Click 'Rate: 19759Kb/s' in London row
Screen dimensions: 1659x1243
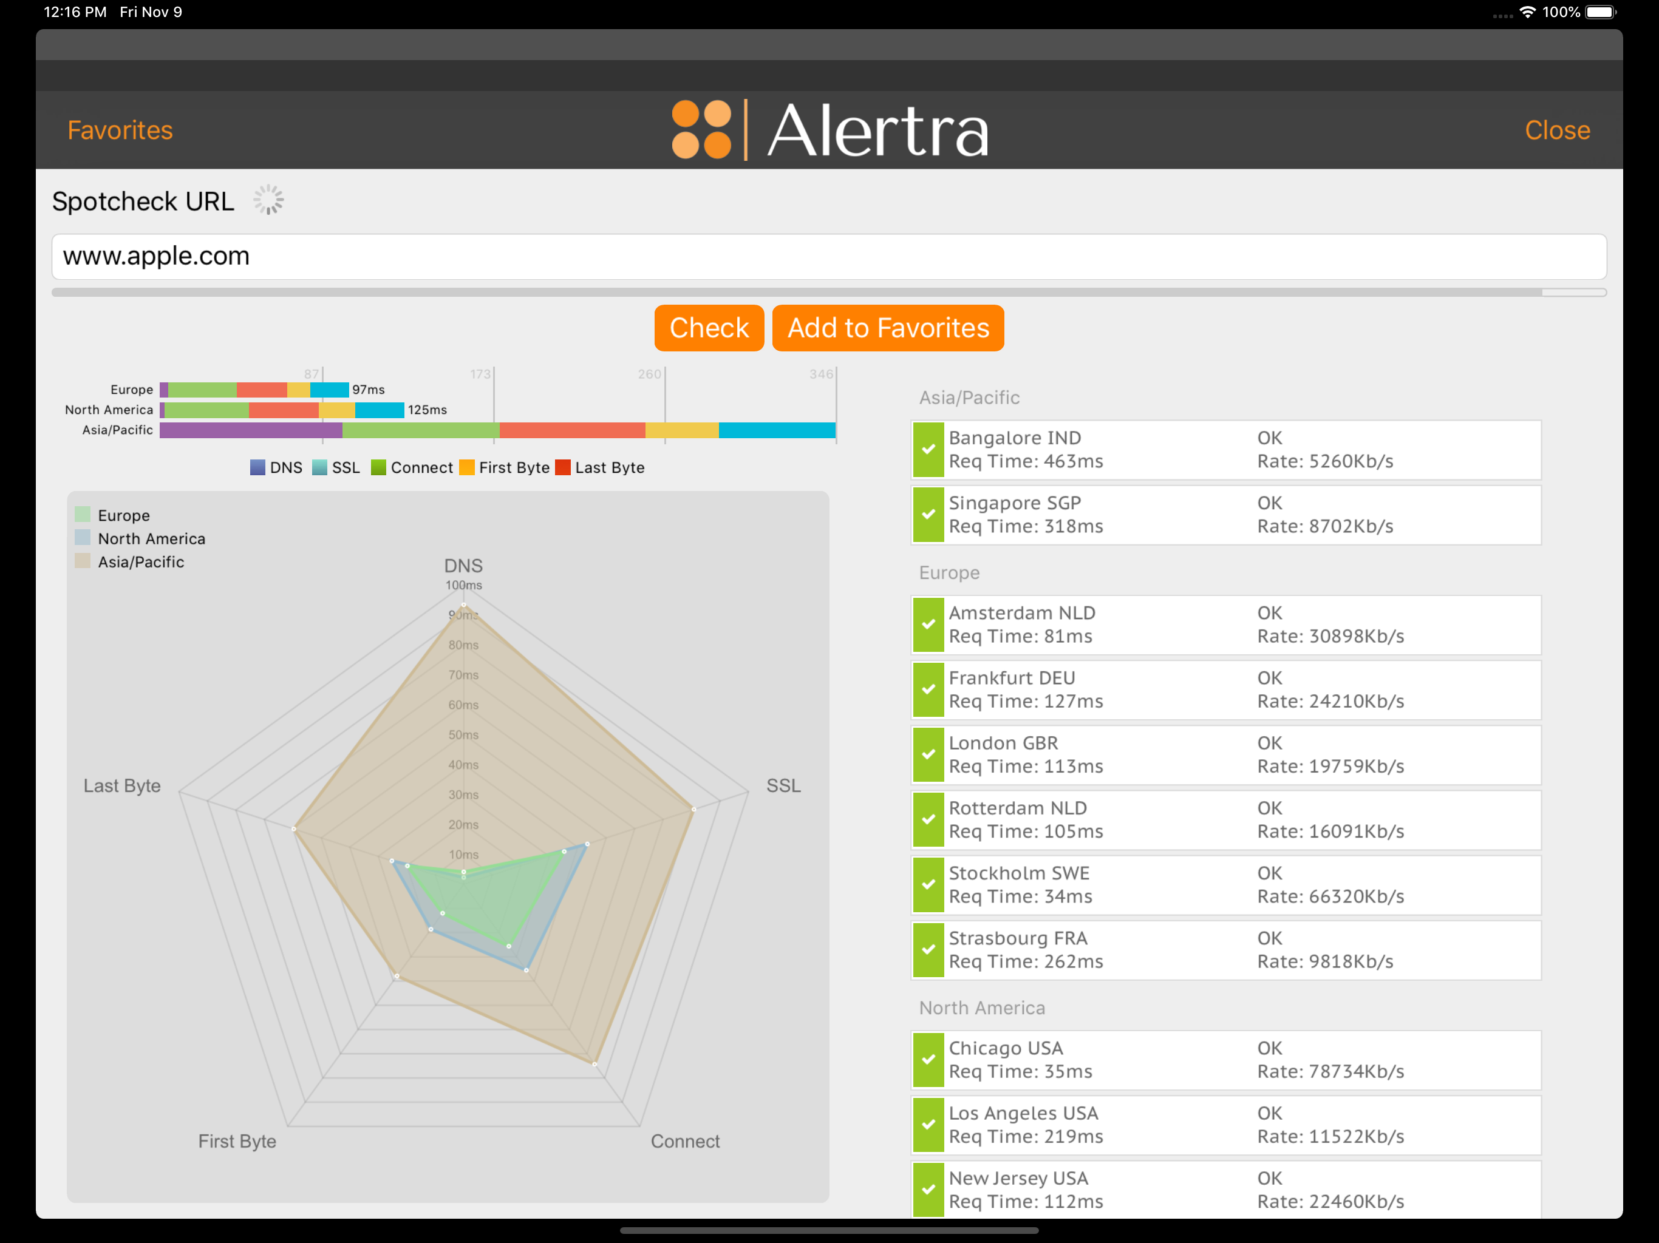1330,767
